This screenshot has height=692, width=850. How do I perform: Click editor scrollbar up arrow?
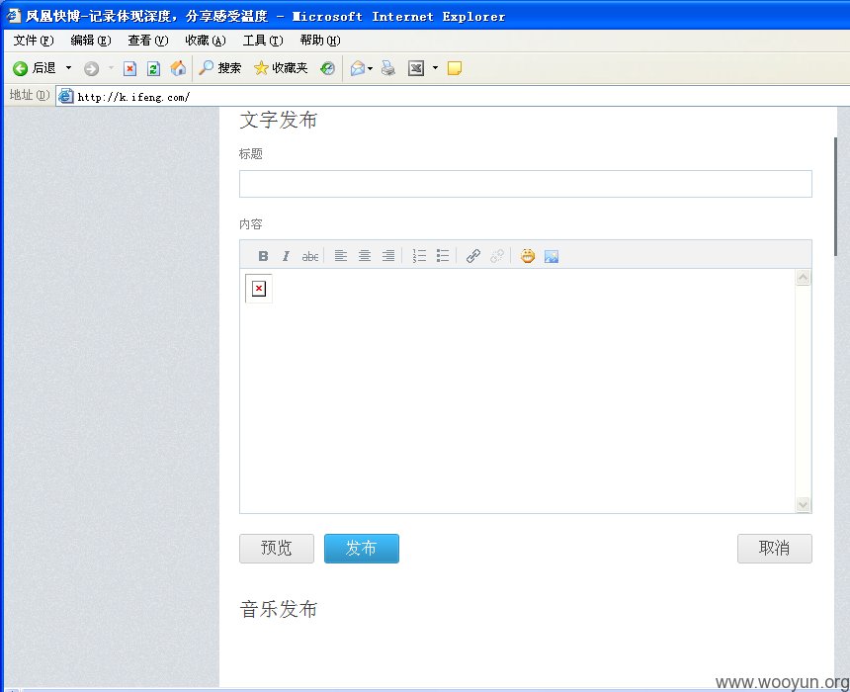803,278
